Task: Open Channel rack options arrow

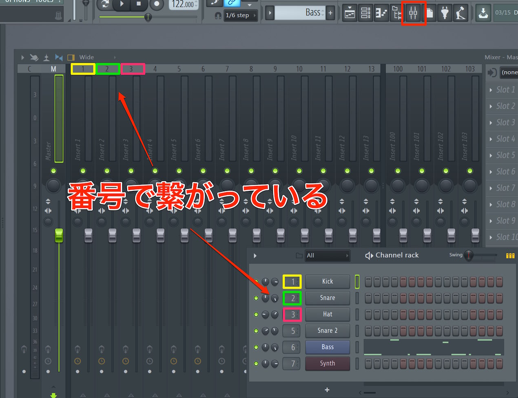Action: click(x=255, y=256)
